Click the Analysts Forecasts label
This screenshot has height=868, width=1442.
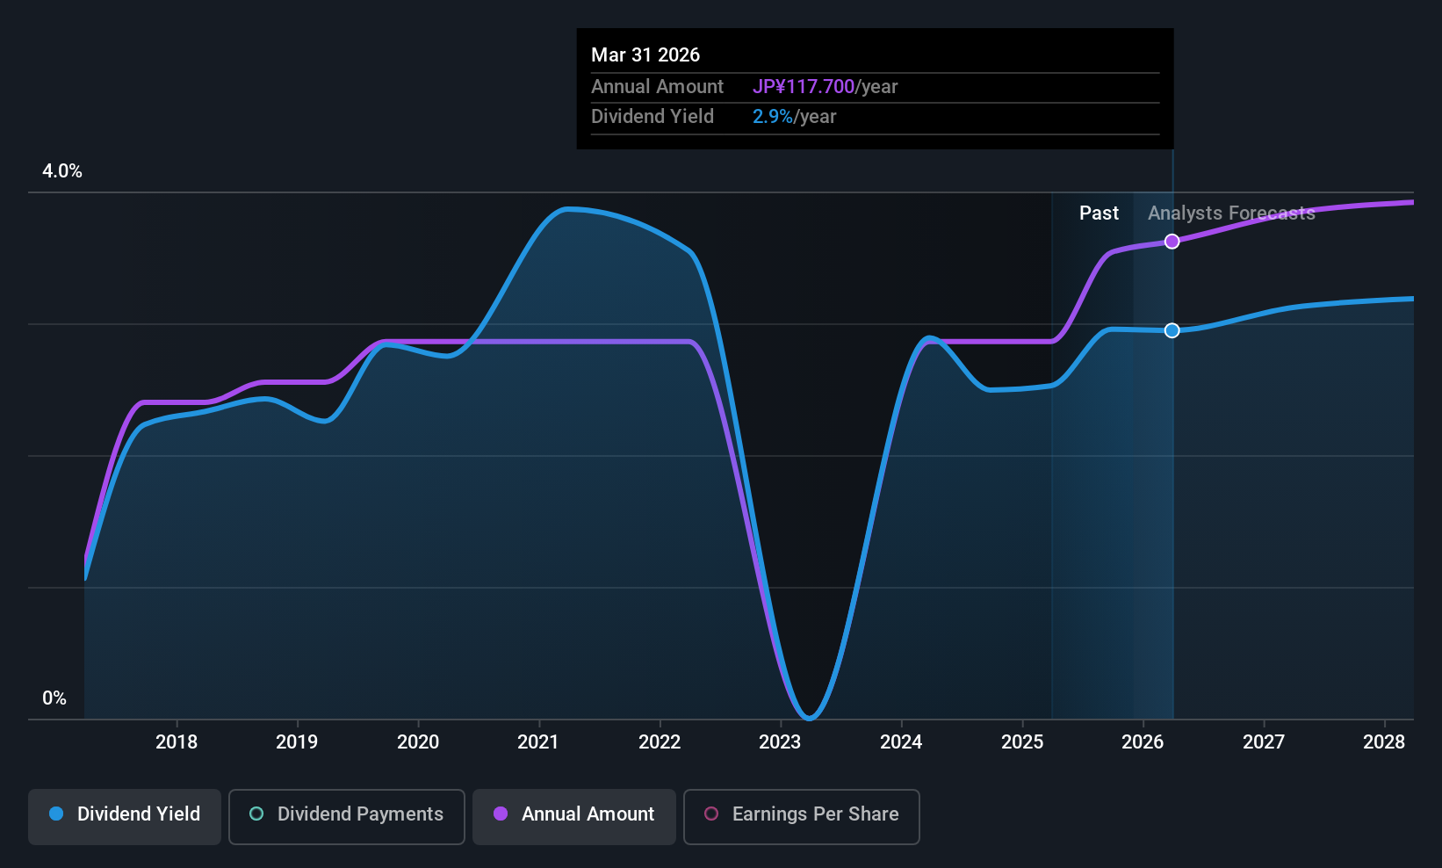coord(1231,213)
